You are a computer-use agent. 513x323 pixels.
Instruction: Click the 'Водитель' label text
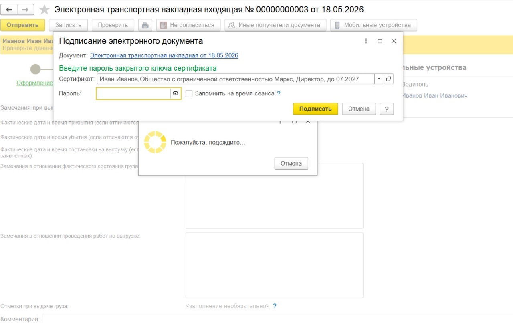pos(415,85)
